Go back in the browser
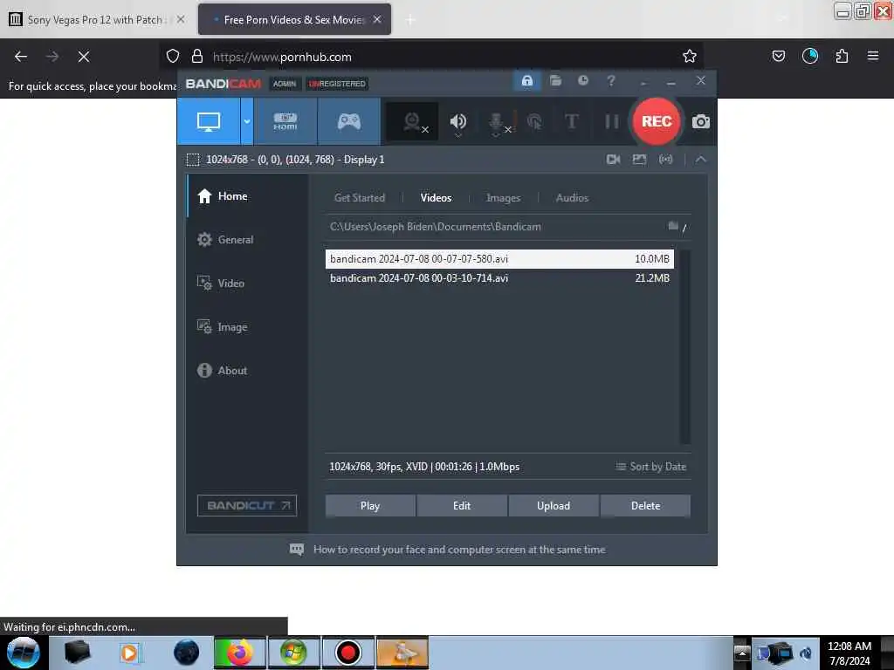The width and height of the screenshot is (894, 670). click(x=21, y=57)
